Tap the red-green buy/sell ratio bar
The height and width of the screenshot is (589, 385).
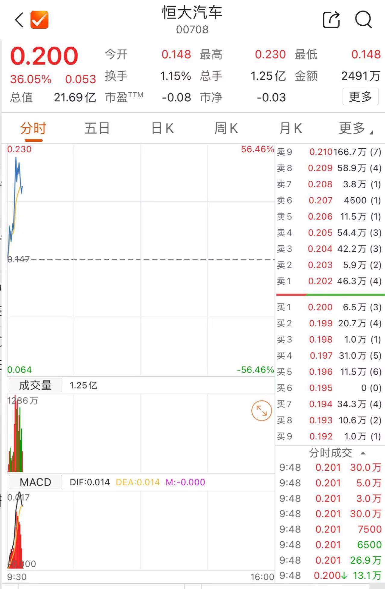(330, 294)
